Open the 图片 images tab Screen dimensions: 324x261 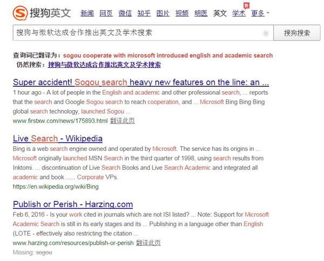163,13
